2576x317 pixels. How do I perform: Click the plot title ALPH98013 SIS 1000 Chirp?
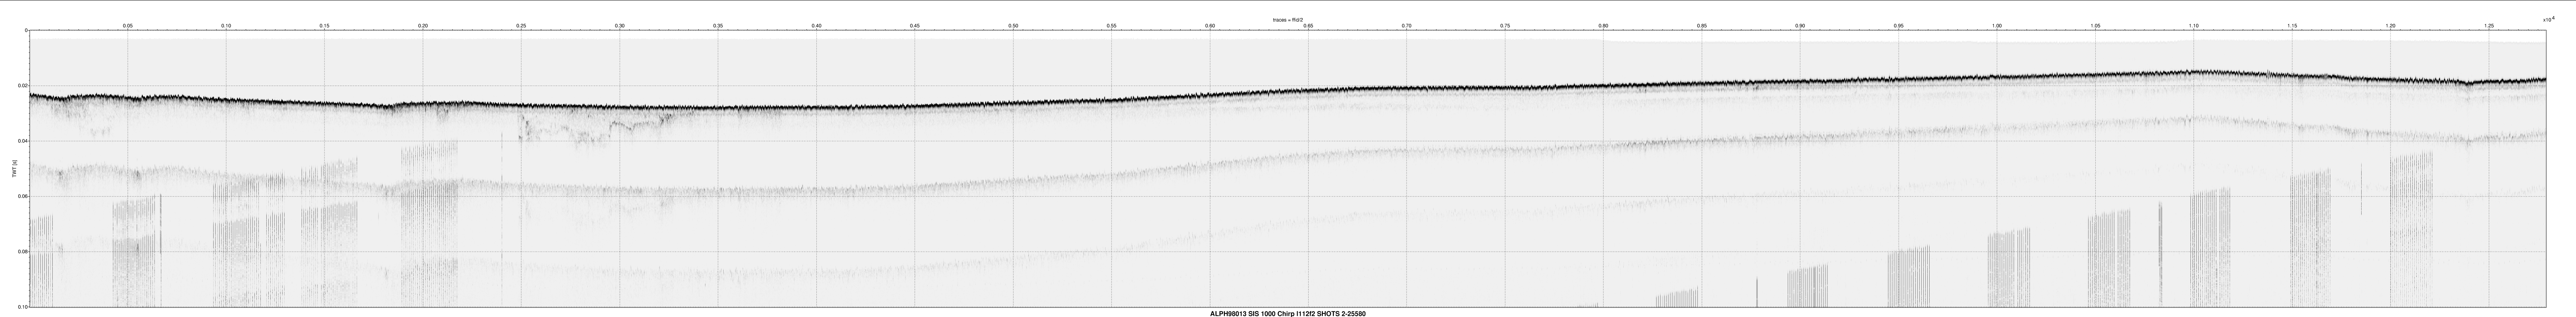click(1287, 313)
